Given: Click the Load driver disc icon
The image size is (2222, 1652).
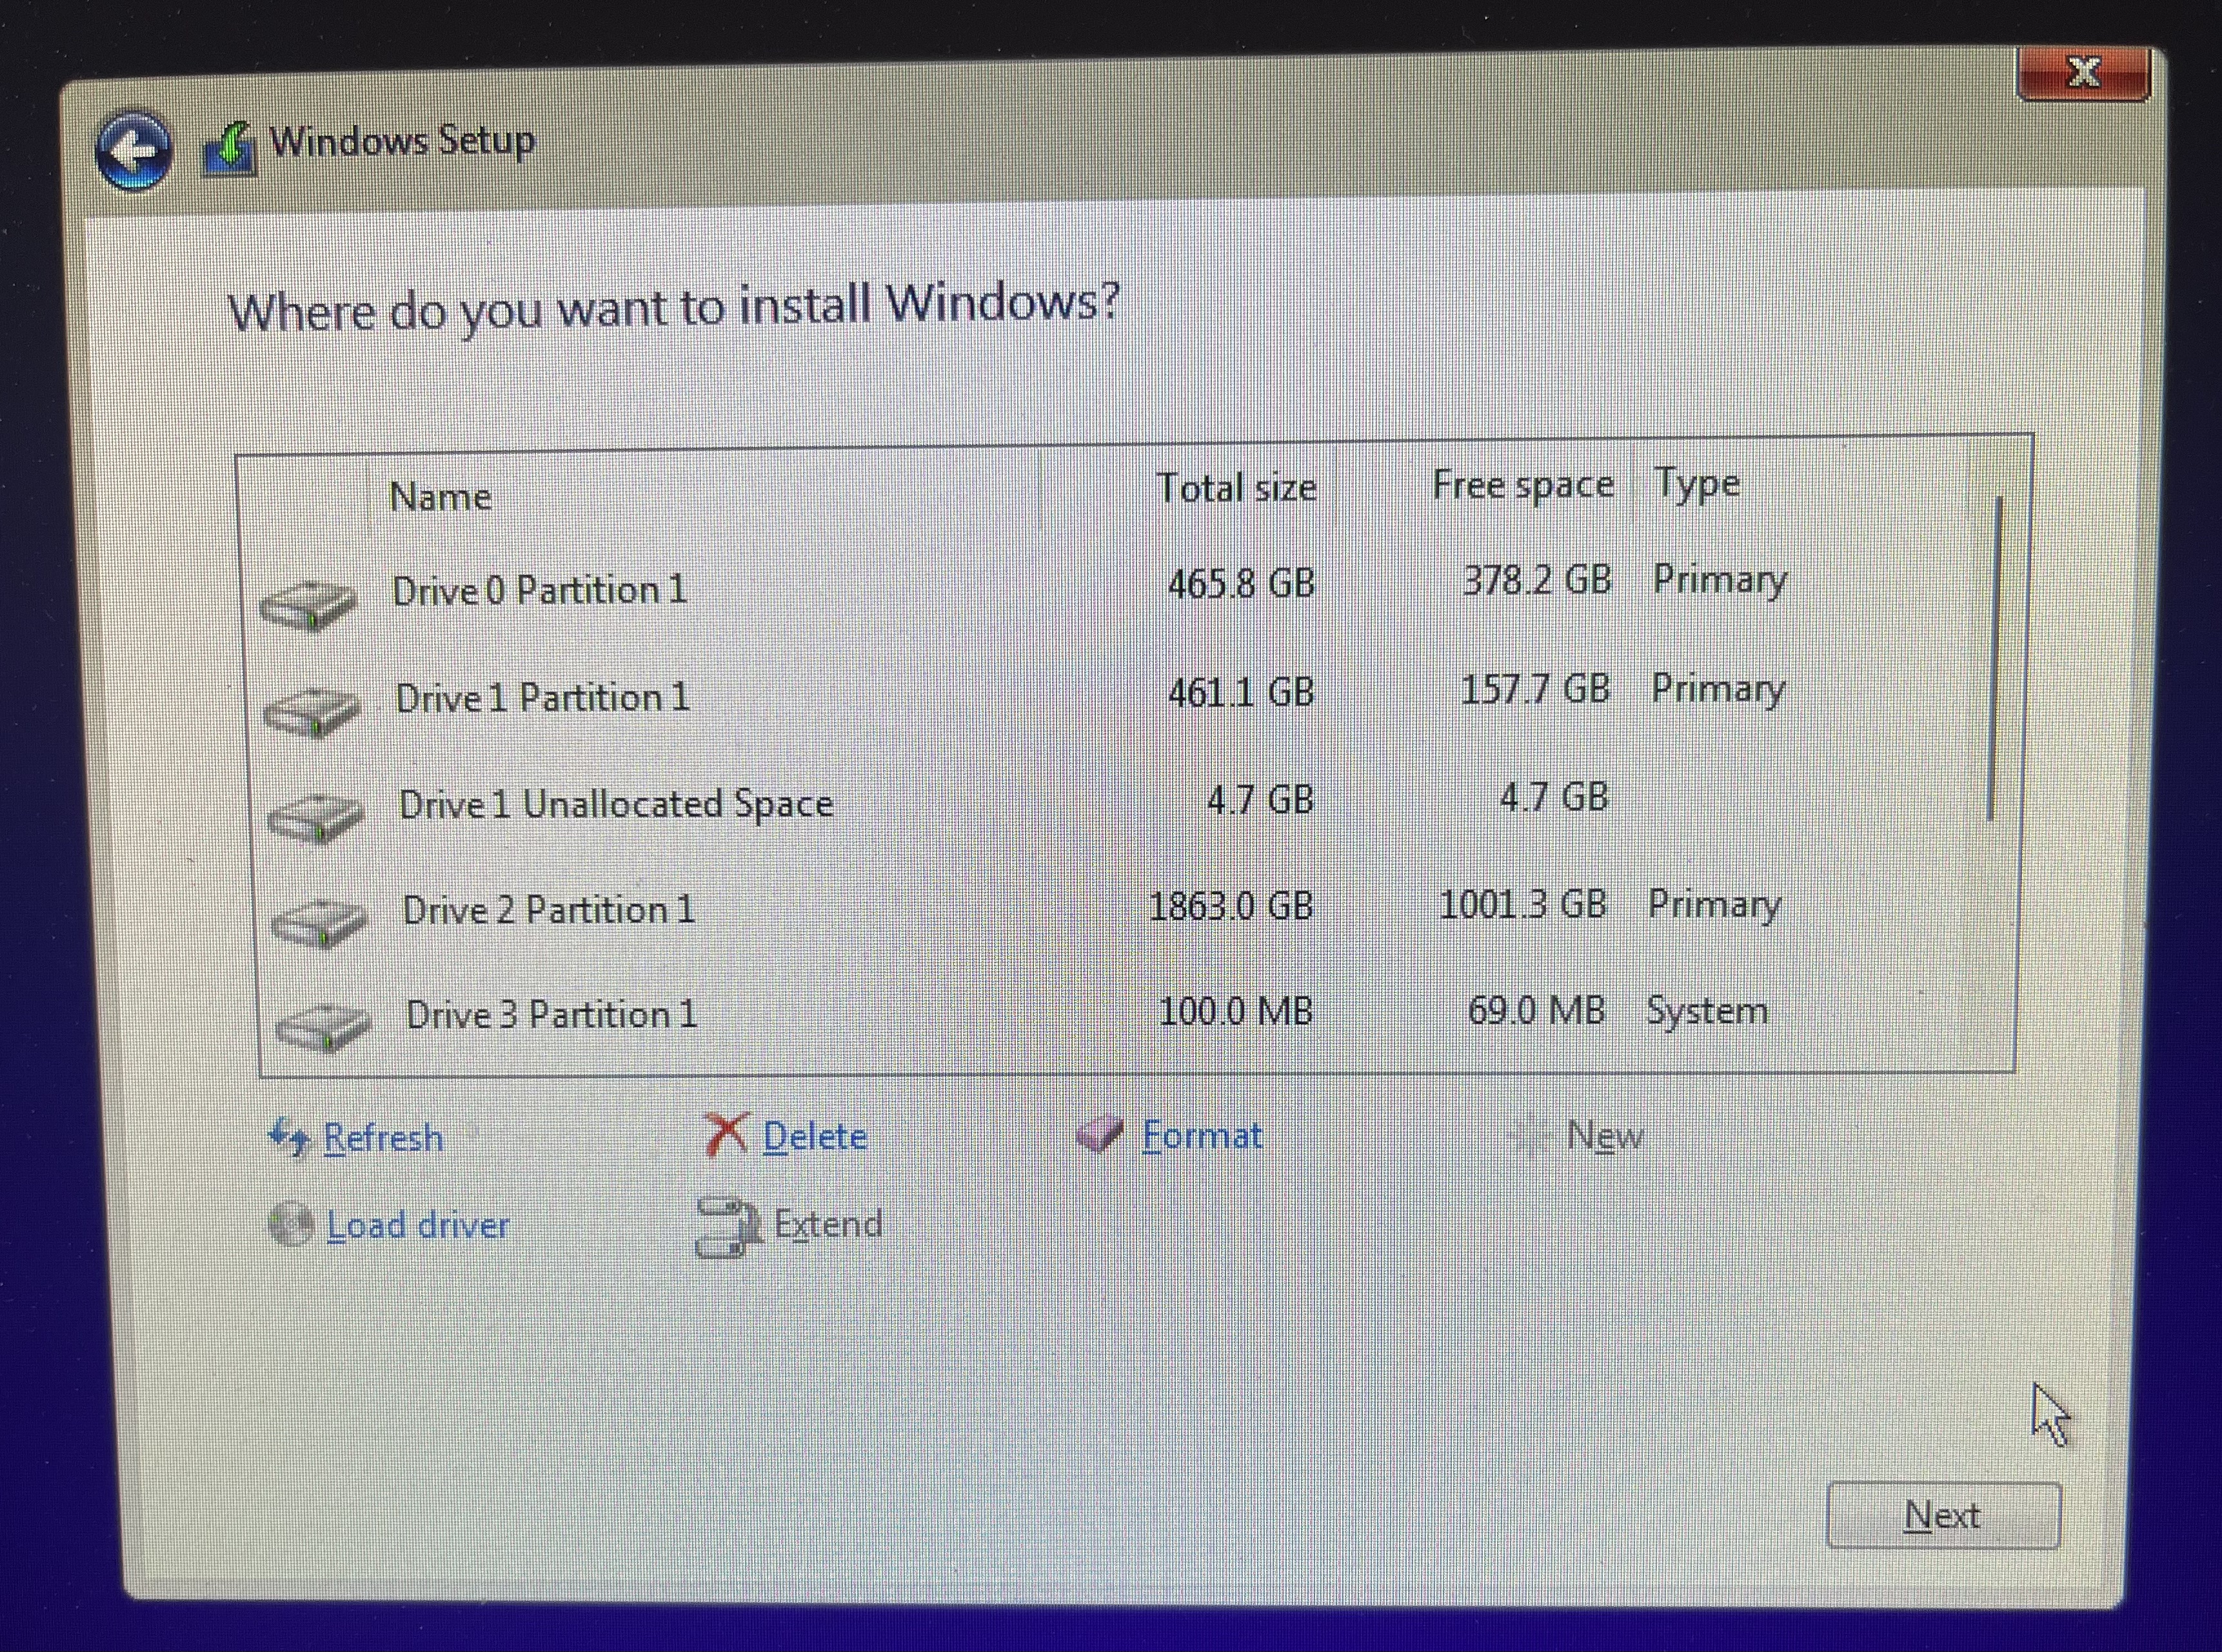Looking at the screenshot, I should pos(291,1224).
